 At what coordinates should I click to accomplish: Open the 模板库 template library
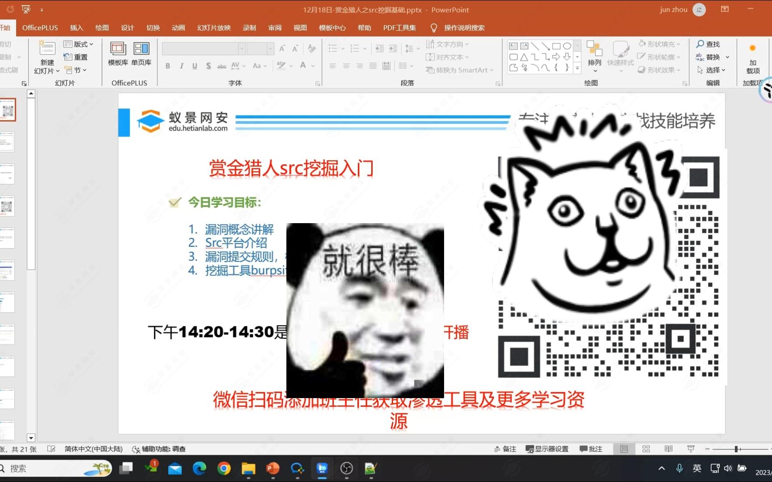118,54
